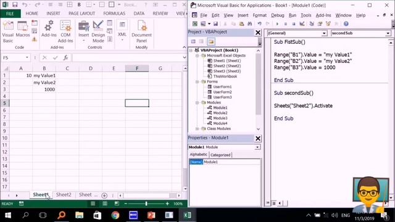Image resolution: width=395 pixels, height=222 pixels.
Task: Click the Break pause button in VBA toolbar
Action: [x=285, y=24]
